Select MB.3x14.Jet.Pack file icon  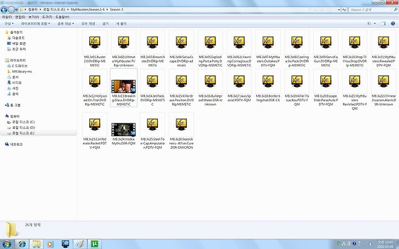point(152,81)
